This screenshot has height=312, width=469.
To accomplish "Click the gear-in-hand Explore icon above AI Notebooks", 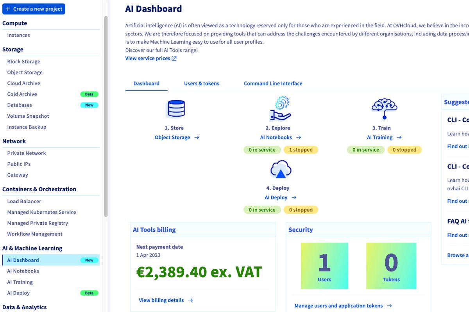I will [x=279, y=108].
